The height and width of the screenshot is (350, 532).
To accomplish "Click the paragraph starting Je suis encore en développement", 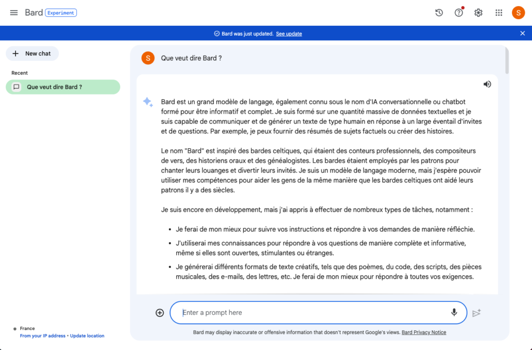I will [317, 210].
